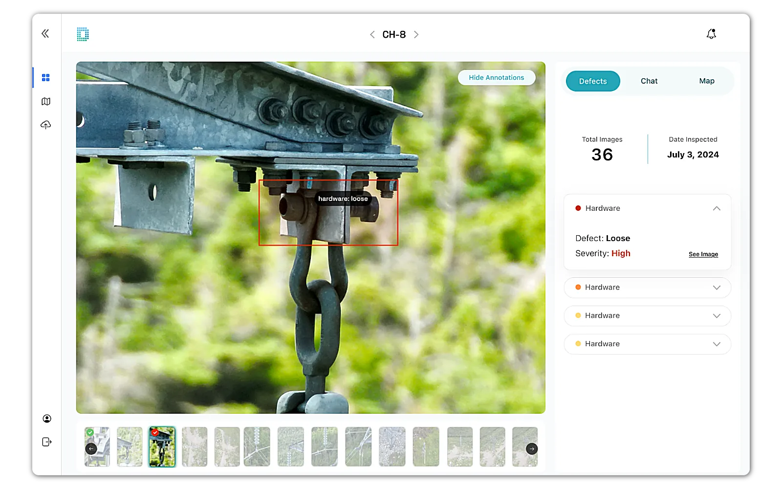The image size is (782, 489).
Task: Click the 'hardware: loose' annotation label
Action: 343,199
